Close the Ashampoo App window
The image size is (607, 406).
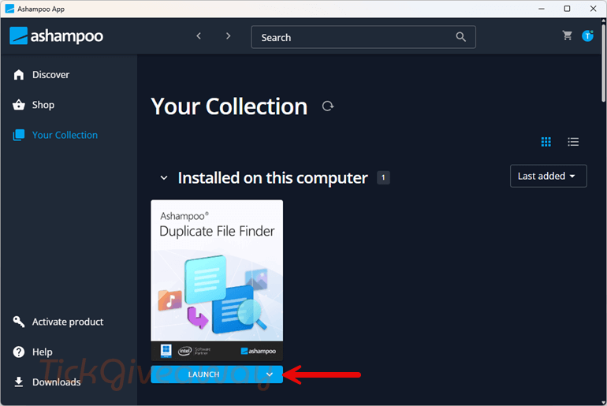coord(593,9)
